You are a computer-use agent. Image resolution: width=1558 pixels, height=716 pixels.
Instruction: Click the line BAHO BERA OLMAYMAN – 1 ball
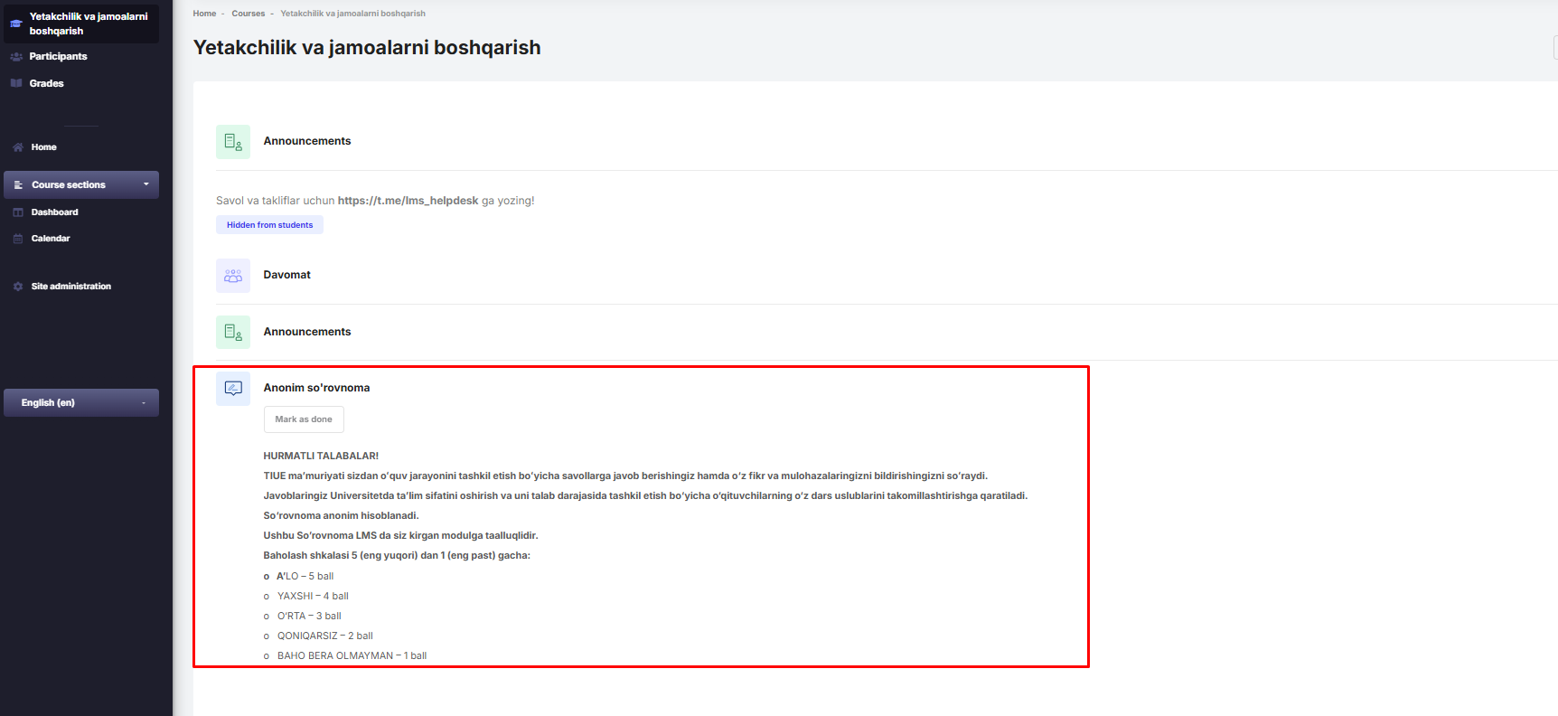tap(352, 656)
